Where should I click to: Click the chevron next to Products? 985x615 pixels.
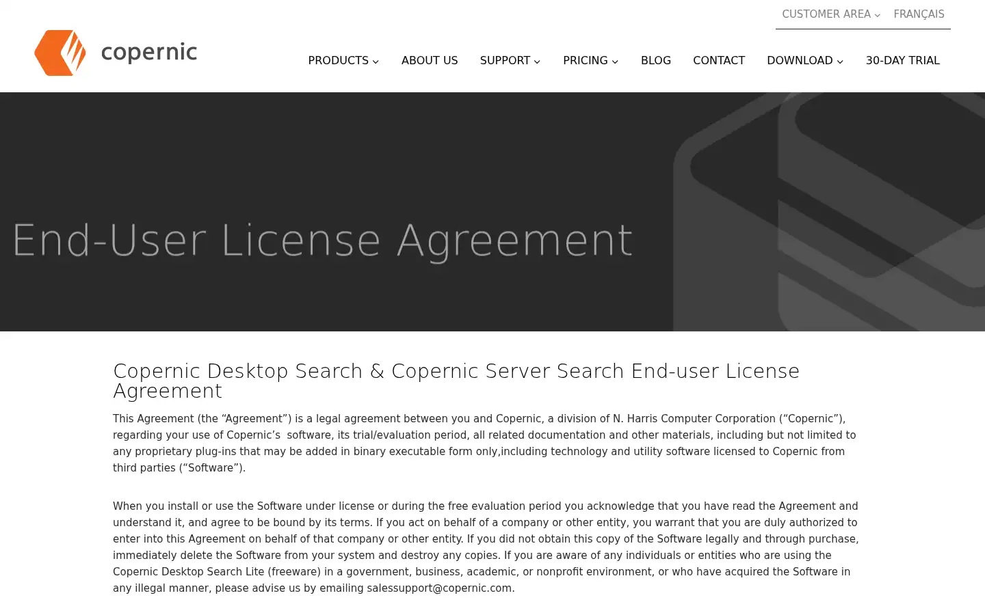(x=376, y=61)
